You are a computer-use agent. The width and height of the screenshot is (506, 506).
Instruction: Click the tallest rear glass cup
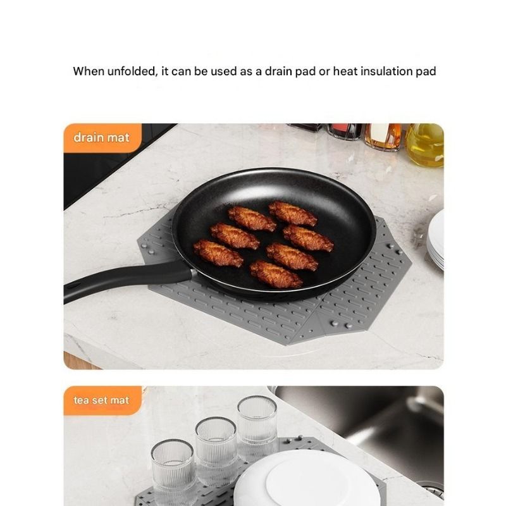coord(257,425)
